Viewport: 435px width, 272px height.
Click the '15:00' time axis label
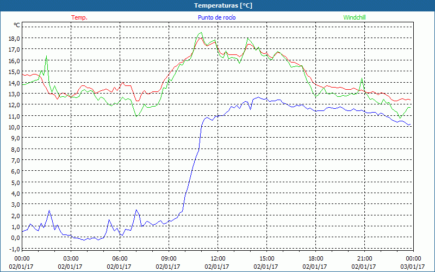click(266, 258)
